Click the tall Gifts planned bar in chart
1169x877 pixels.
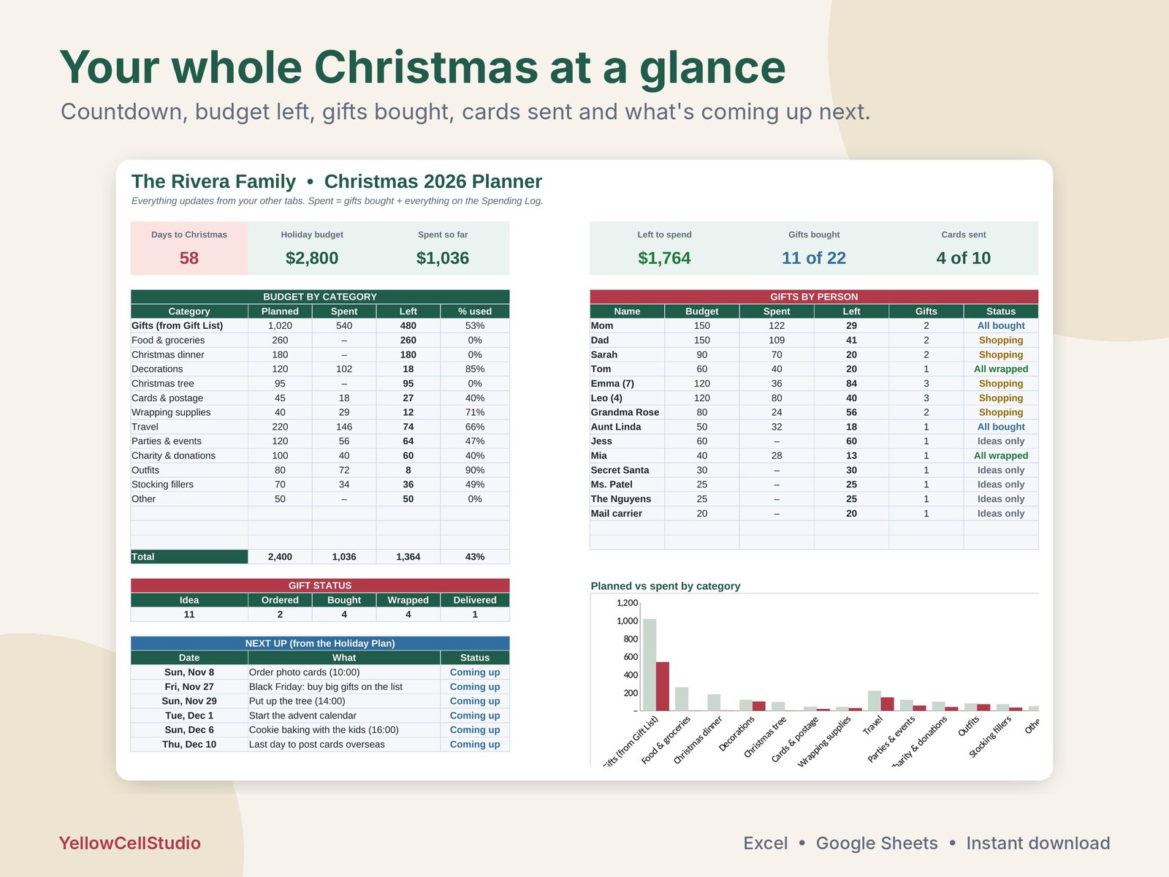pyautogui.click(x=650, y=665)
